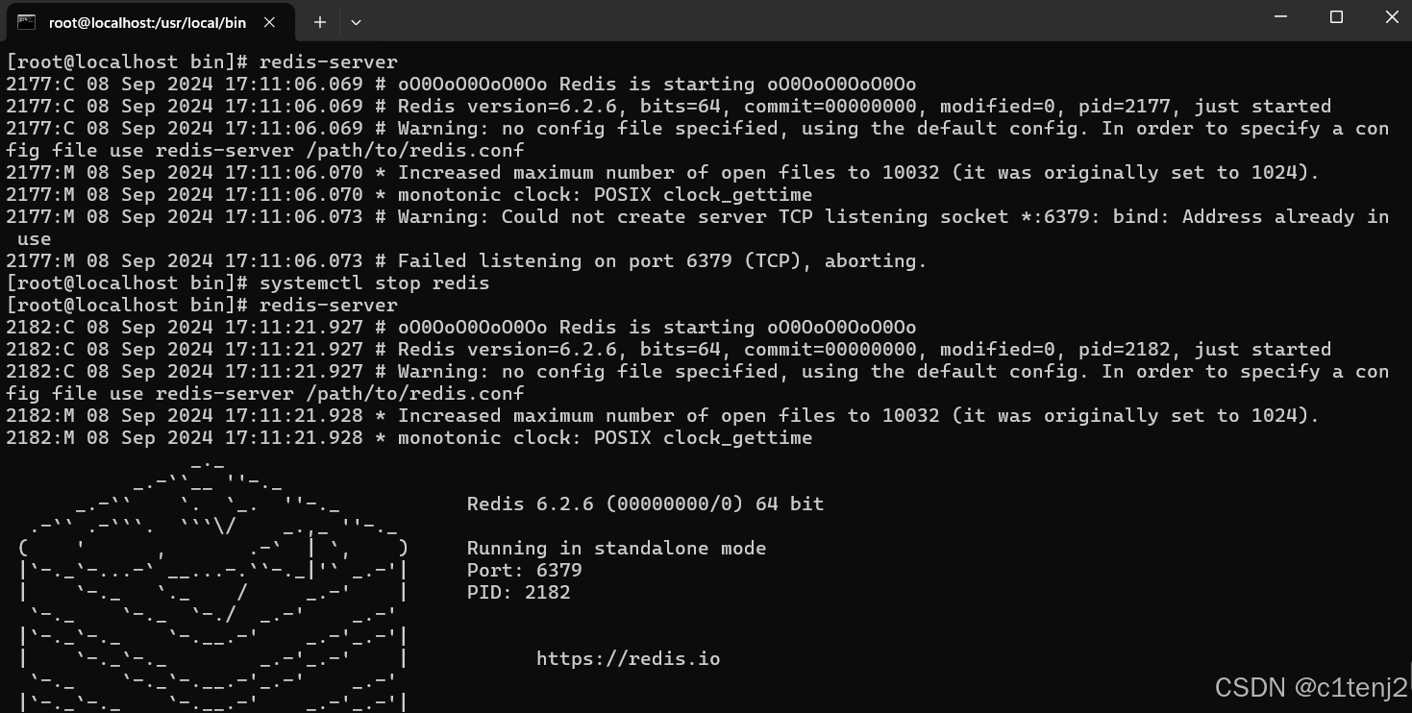1412x713 pixels.
Task: Click the Running in standalone mode text
Action: pos(615,548)
